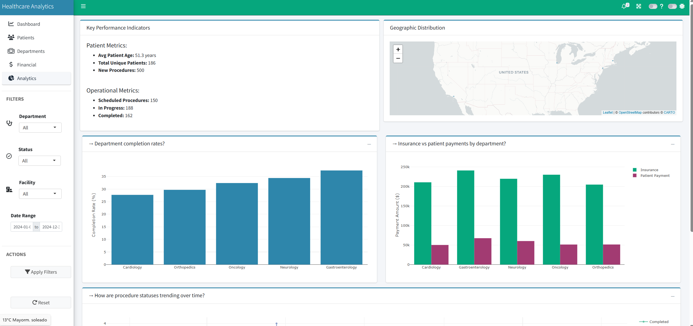Click the fullscreen expand arrows icon
The height and width of the screenshot is (326, 693).
(638, 6)
